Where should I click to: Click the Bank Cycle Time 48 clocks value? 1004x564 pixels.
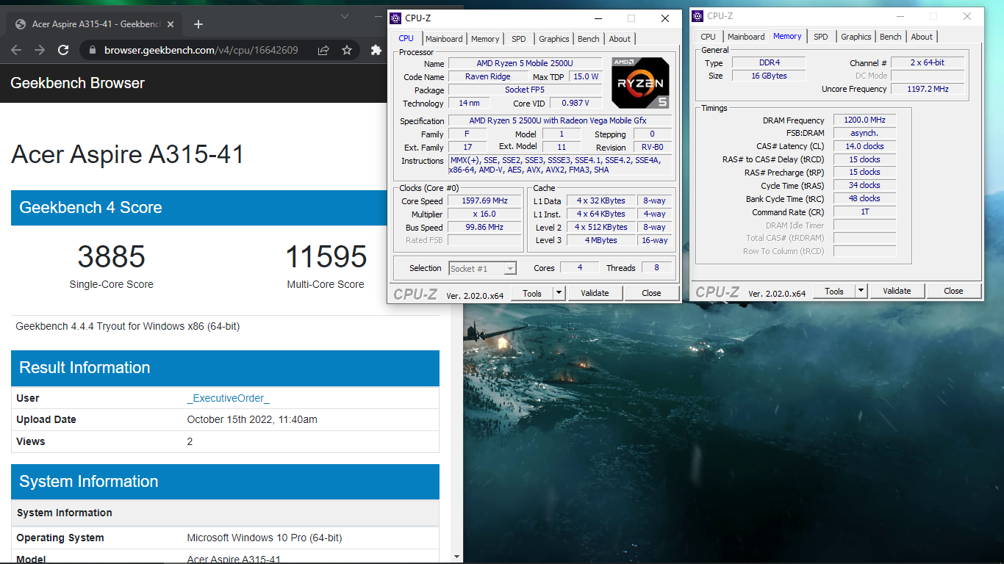pos(864,198)
